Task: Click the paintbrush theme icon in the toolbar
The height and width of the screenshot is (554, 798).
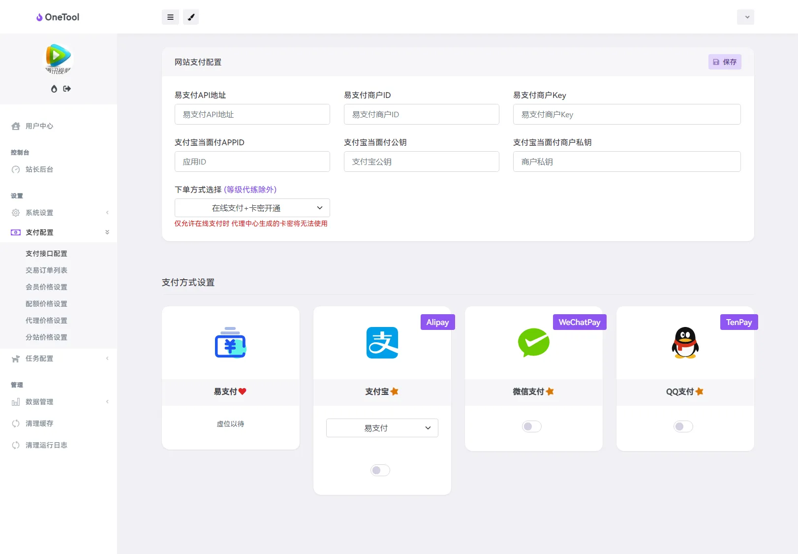Action: click(x=191, y=17)
